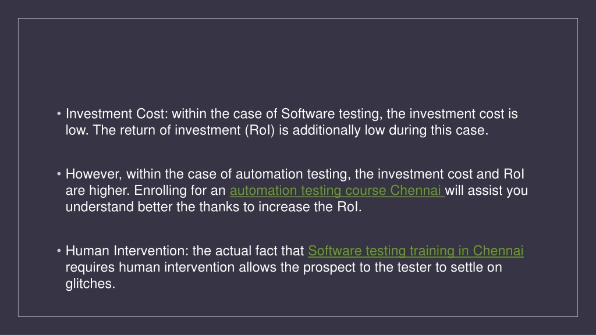Click the (RoI) abbreviation in first paragraph

(260, 130)
